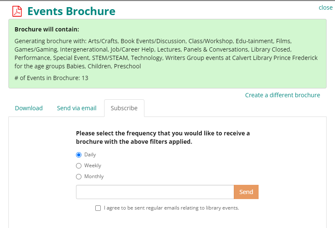The image size is (335, 228).
Task: Click the red PDF icon beside the title
Action: click(x=17, y=11)
